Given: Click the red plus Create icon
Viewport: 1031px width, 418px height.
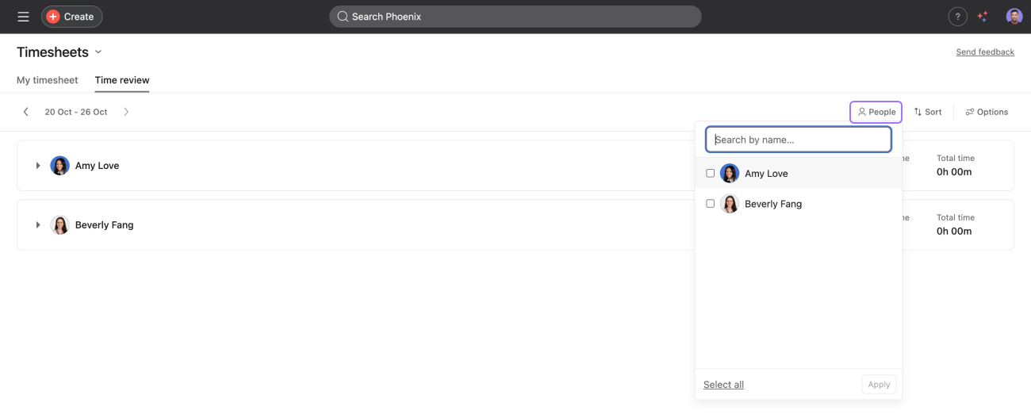Looking at the screenshot, I should pos(53,17).
